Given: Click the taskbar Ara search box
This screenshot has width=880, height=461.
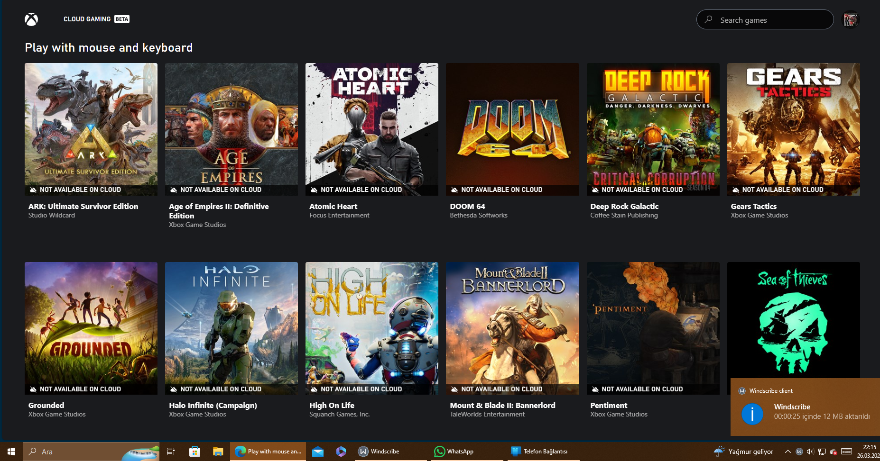Looking at the screenshot, I should pyautogui.click(x=91, y=452).
